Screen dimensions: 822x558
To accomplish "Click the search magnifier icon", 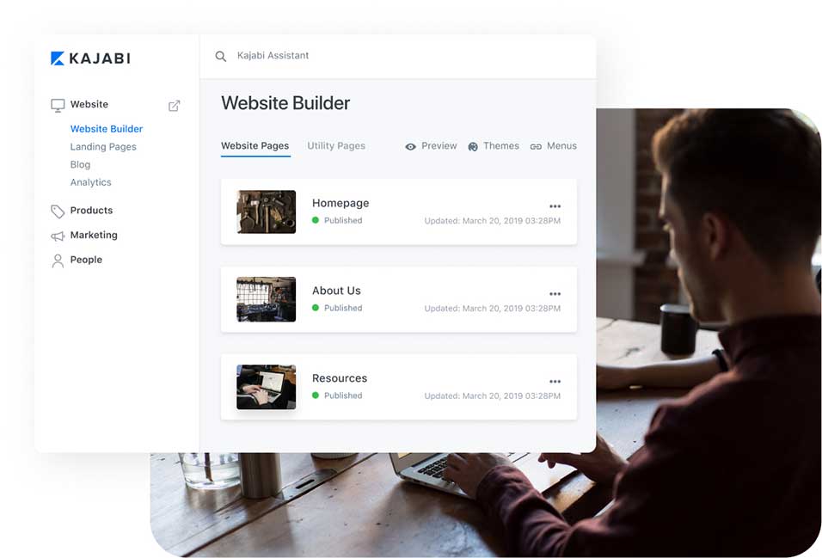I will pos(221,56).
